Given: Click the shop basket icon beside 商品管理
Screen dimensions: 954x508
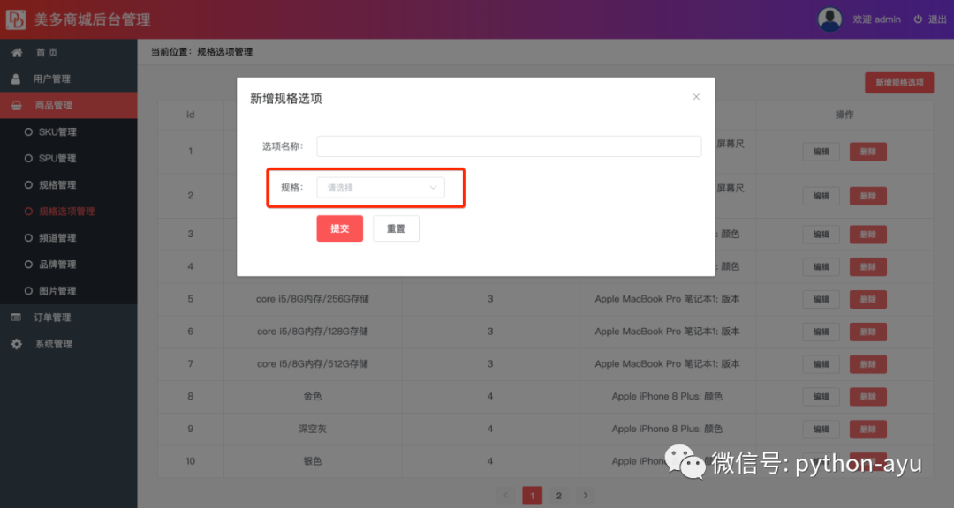Looking at the screenshot, I should [x=17, y=106].
